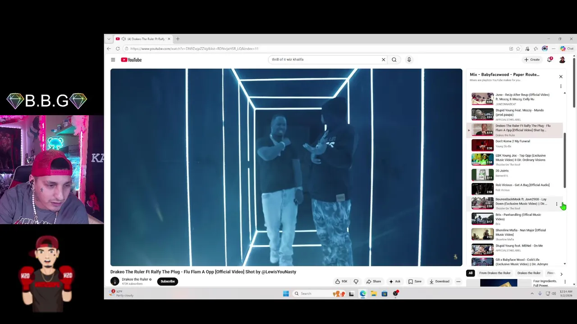Open the Drakeo the Ruler channel avatar
This screenshot has width=577, height=324.
click(114, 281)
